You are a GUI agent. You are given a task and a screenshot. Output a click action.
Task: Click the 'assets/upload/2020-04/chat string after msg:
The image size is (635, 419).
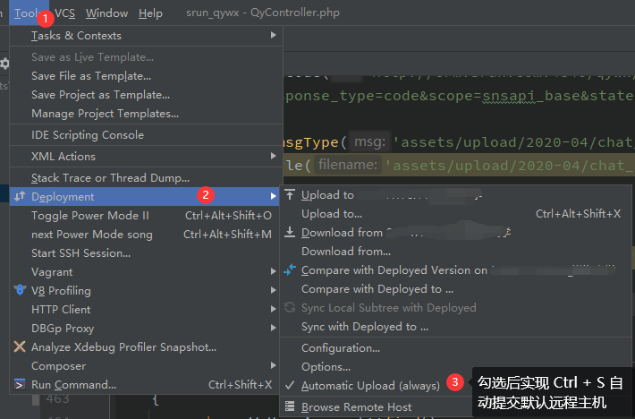513,142
